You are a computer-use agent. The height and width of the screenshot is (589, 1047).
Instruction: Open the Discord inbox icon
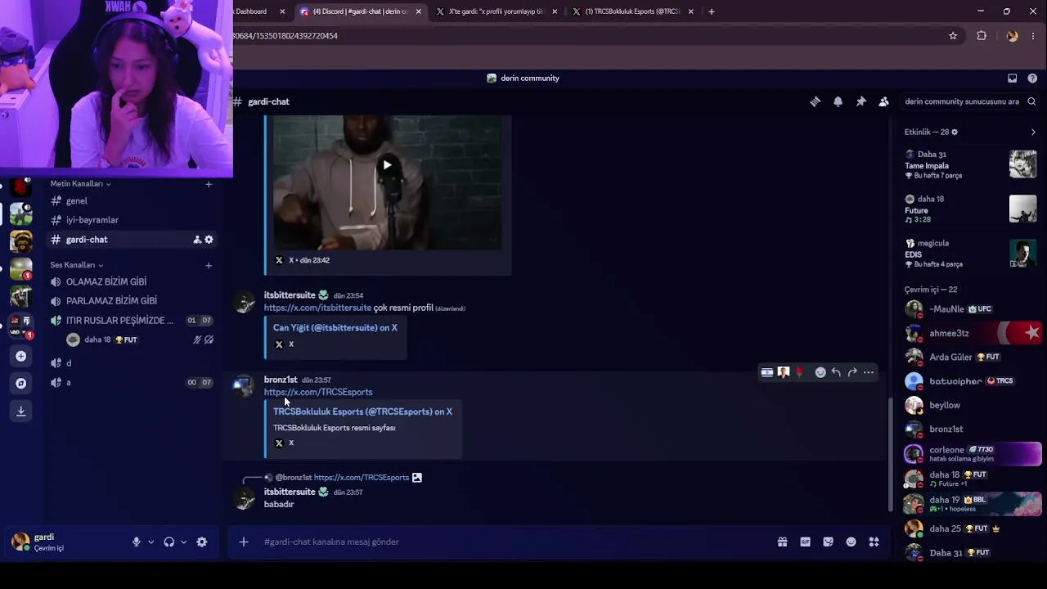(1012, 79)
